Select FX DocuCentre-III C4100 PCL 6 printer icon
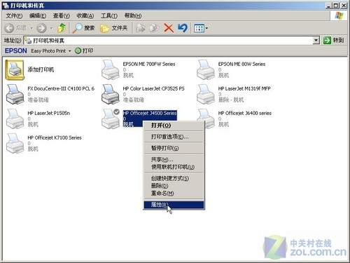This screenshot has width=350, height=263. click(15, 94)
